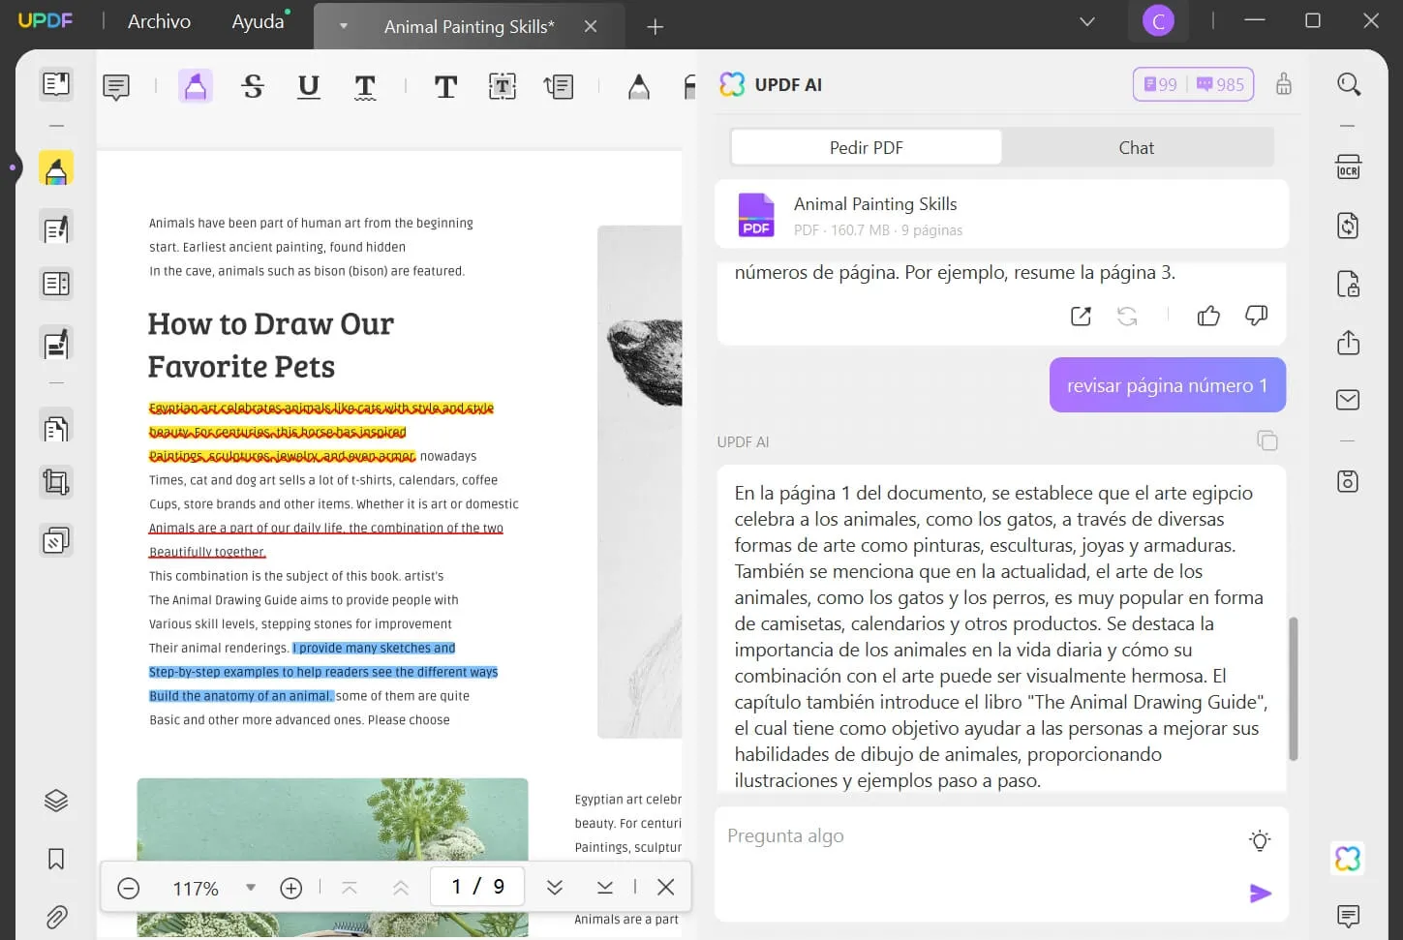
Task: Select the Highlight tool in toolbar
Action: 196,87
